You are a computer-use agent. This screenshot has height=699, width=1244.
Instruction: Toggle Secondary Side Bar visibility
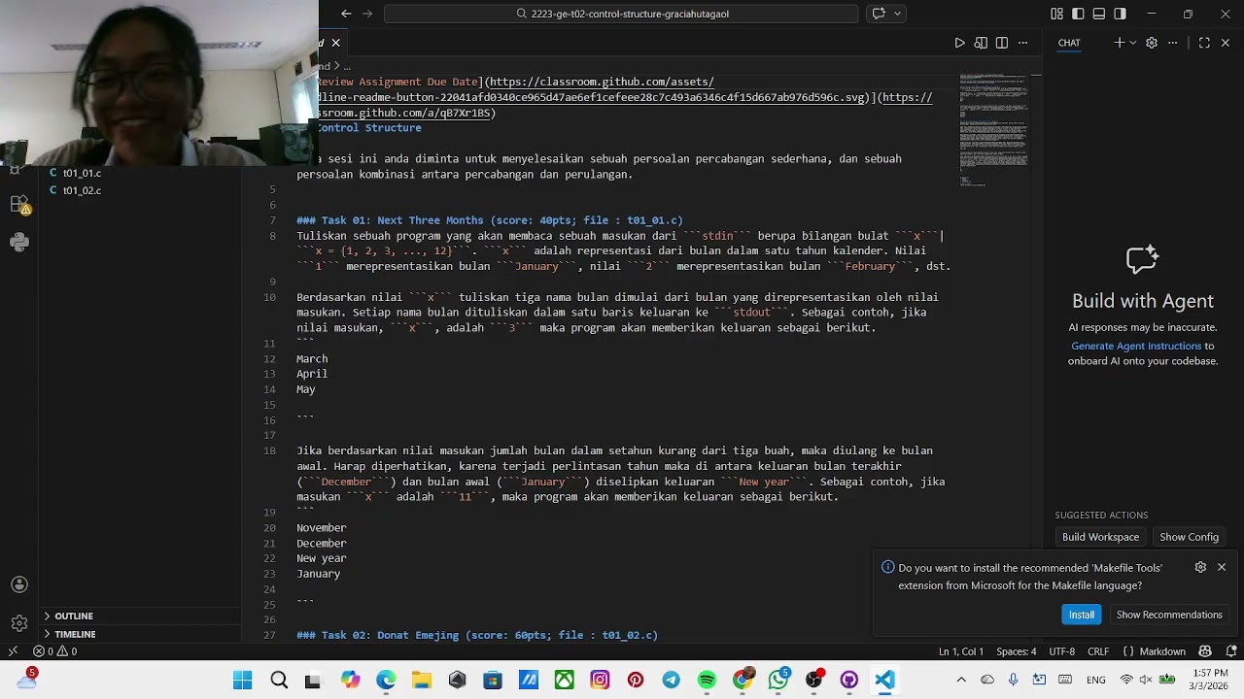pos(1121,14)
